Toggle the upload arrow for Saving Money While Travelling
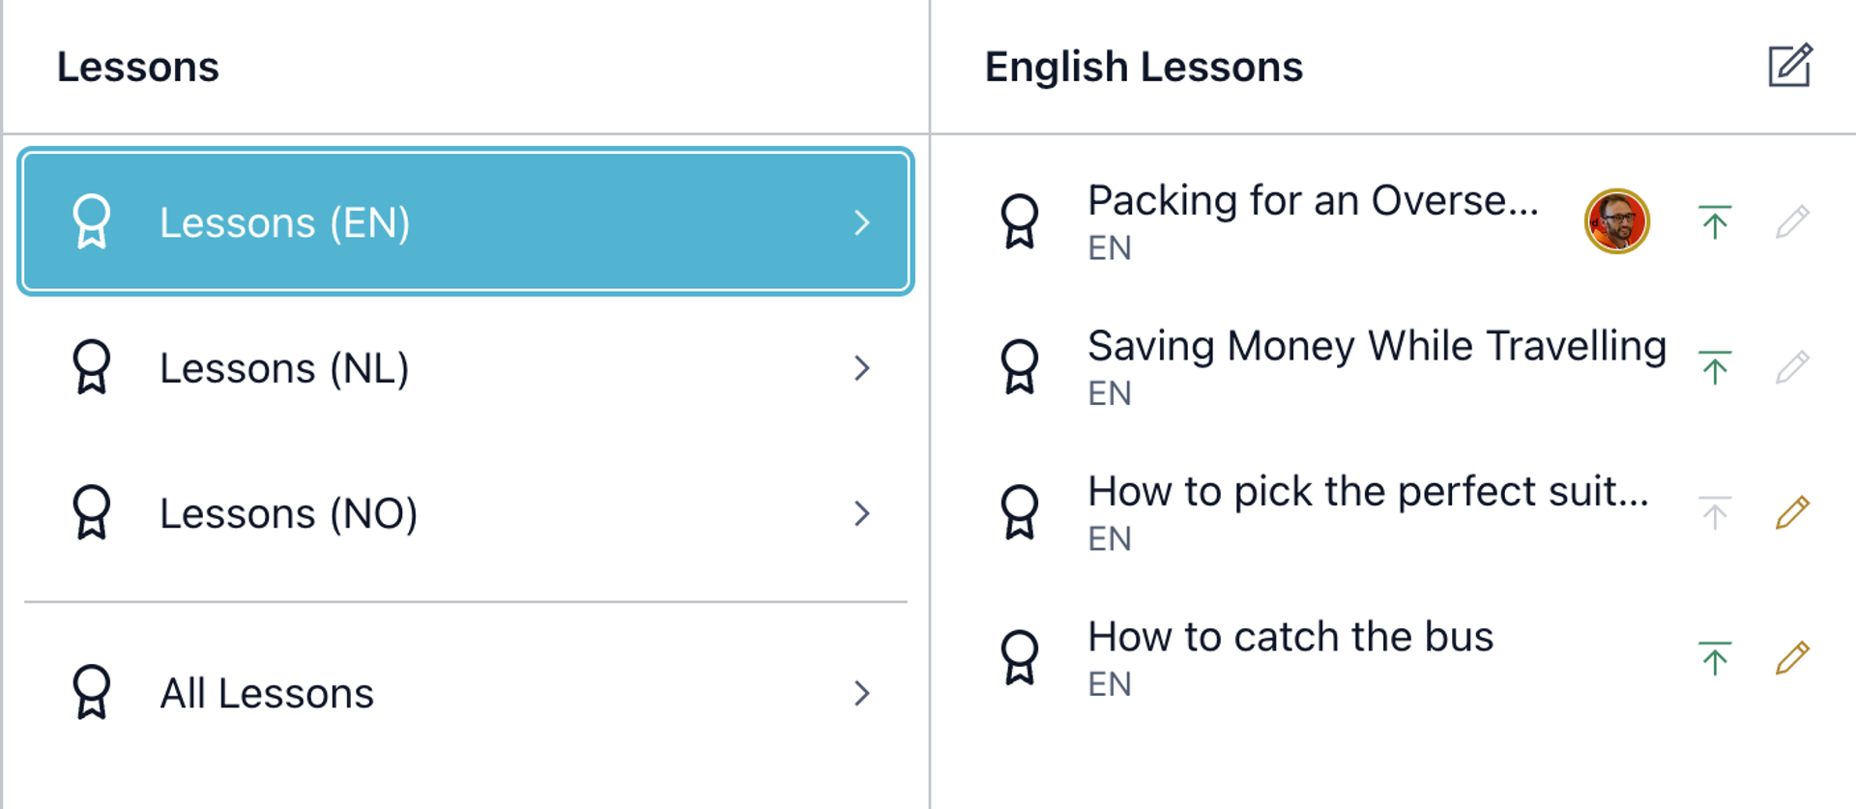1856x809 pixels. pos(1714,367)
